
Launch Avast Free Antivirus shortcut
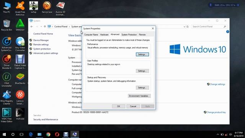[x=20, y=8]
